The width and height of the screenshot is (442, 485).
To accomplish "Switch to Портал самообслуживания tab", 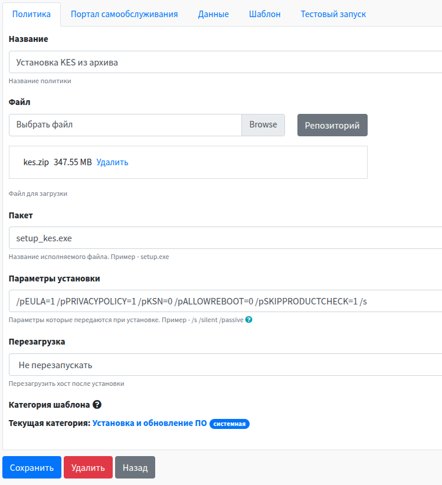I will tap(124, 14).
